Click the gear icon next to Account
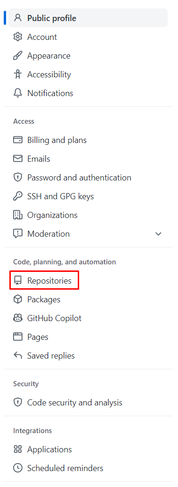This screenshot has height=487, width=178. click(18, 37)
